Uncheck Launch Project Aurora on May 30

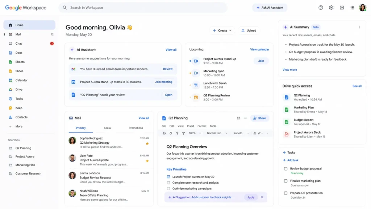(168, 177)
